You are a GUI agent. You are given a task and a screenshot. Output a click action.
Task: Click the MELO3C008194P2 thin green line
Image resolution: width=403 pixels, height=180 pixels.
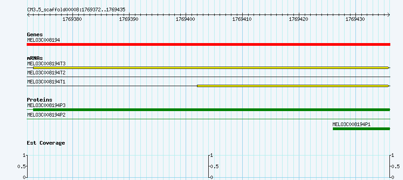click(x=208, y=119)
